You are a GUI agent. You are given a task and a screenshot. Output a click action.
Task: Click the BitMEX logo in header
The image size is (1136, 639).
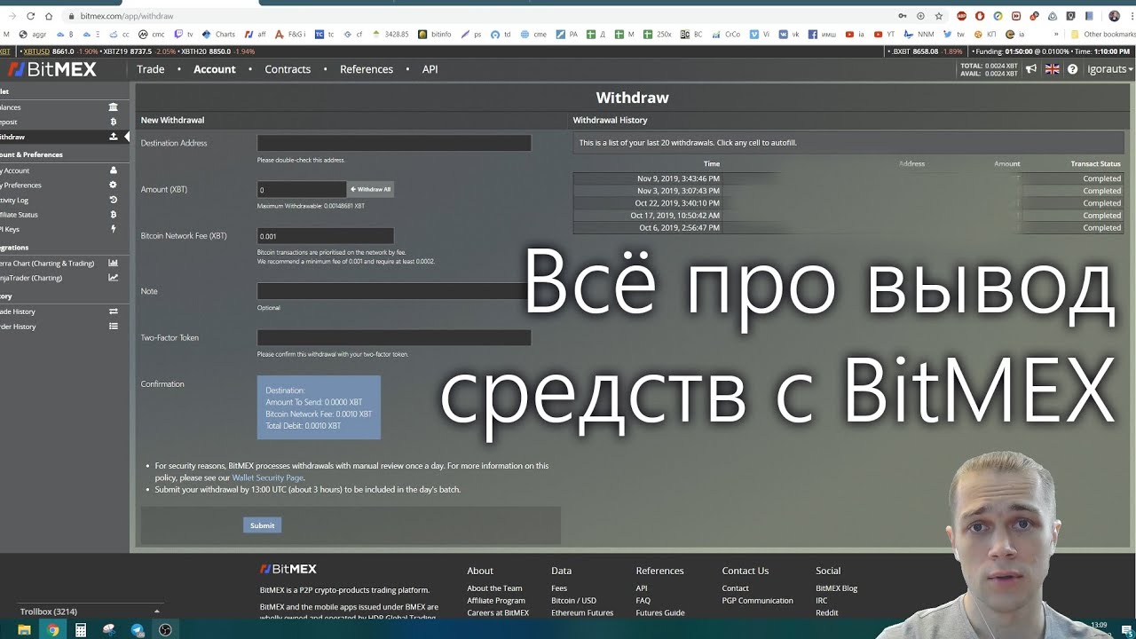[51, 69]
